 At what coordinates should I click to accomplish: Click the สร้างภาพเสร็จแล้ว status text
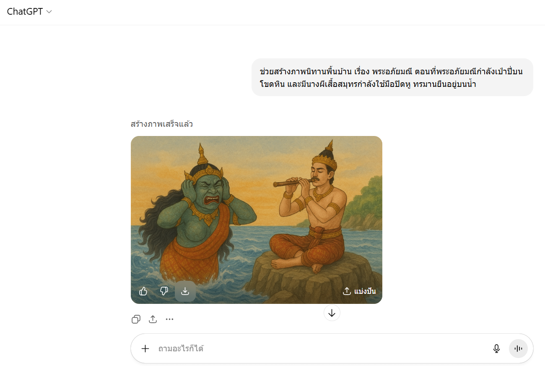pyautogui.click(x=162, y=124)
